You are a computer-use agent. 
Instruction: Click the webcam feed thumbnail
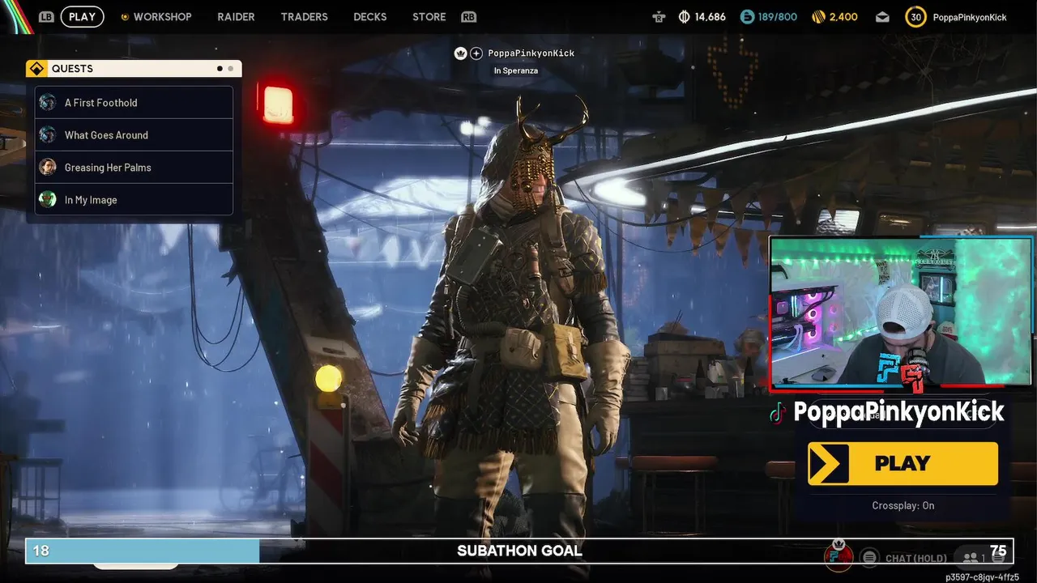point(901,312)
